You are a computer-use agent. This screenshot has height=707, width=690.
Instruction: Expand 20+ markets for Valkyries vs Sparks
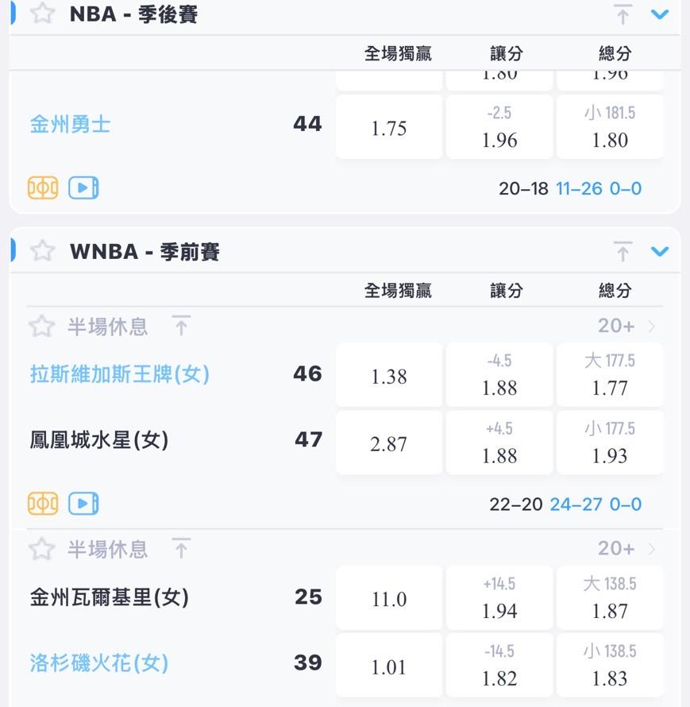(626, 548)
